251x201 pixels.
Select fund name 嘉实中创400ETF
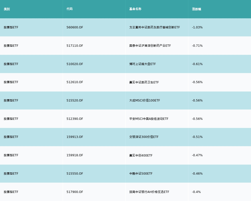point(141,155)
